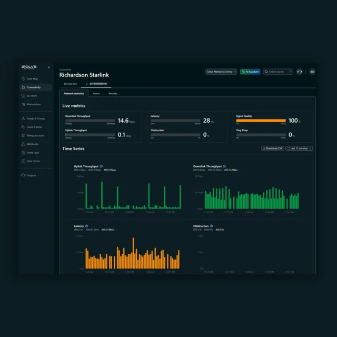The image size is (337, 337).
Task: Click the Search assets field
Action: pos(277,72)
